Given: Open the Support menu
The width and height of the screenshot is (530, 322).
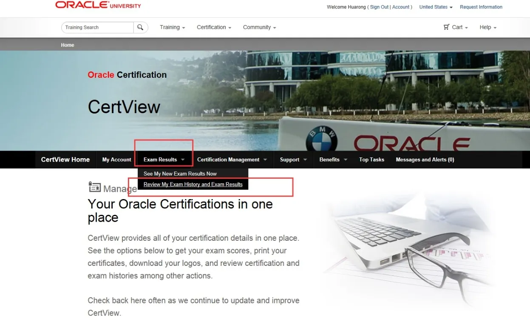Looking at the screenshot, I should [293, 160].
